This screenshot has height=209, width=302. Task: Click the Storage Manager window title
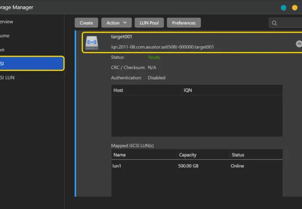(16, 7)
